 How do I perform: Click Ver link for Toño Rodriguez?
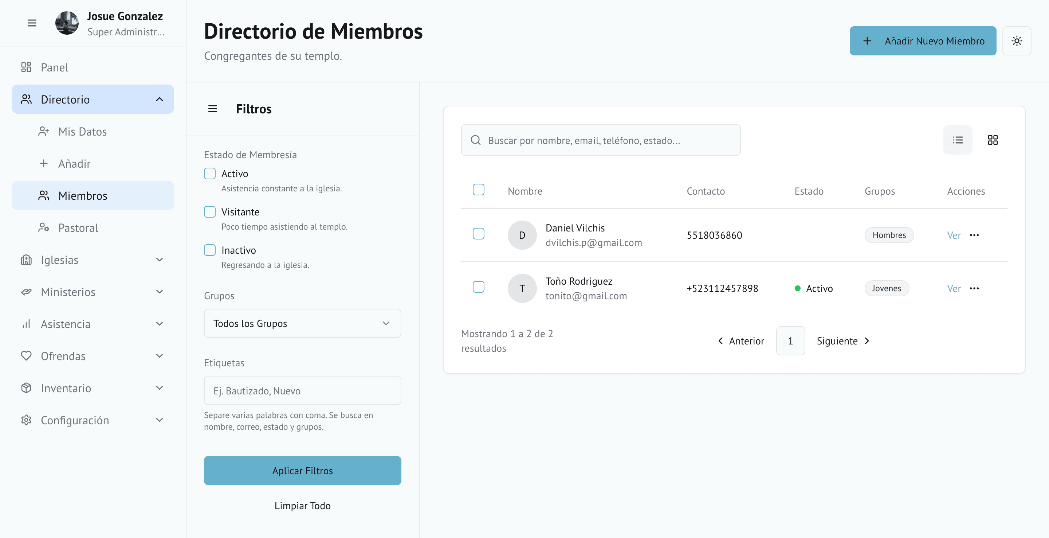point(954,289)
